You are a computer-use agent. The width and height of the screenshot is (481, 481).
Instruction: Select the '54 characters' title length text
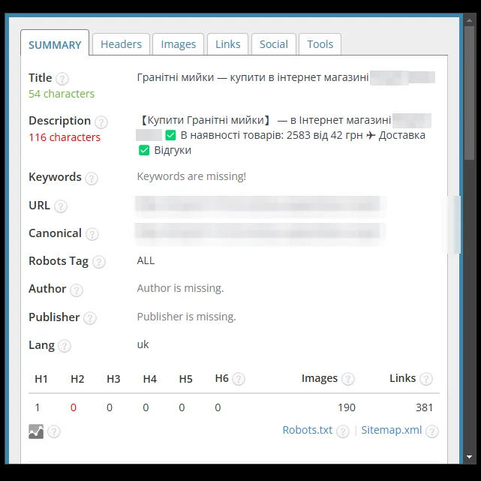62,94
